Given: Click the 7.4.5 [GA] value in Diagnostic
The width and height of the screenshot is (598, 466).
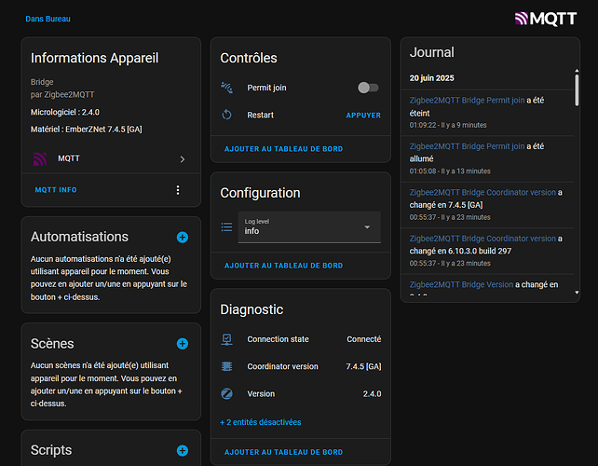Looking at the screenshot, I should (x=363, y=366).
